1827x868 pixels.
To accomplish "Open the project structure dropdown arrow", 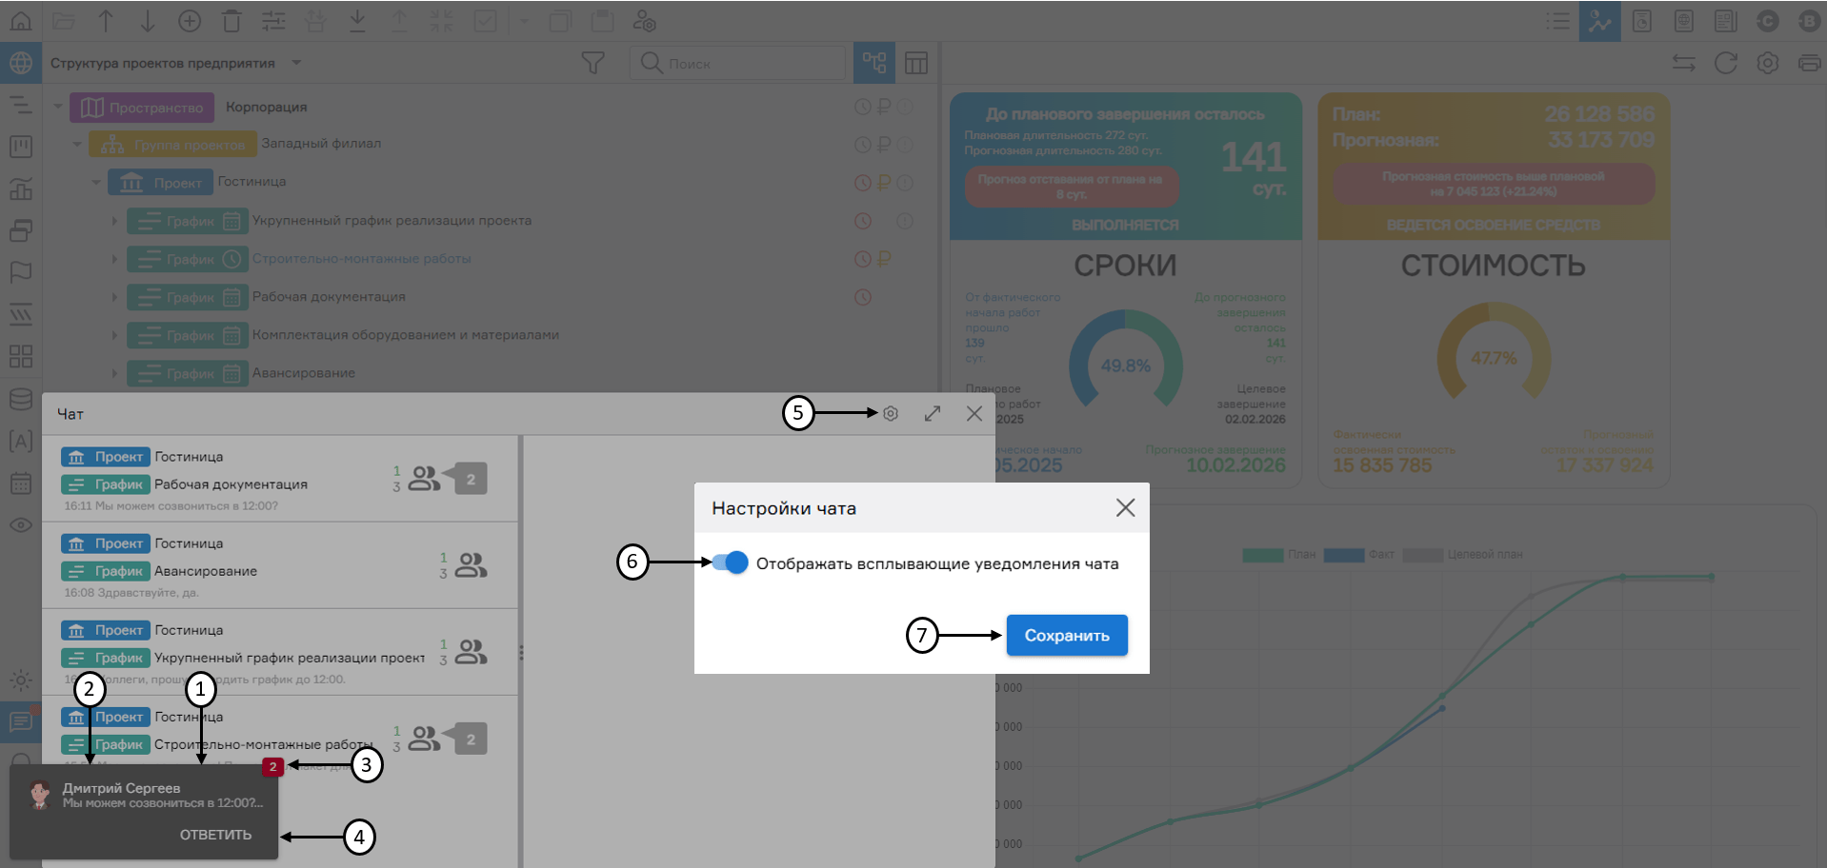I will [296, 63].
